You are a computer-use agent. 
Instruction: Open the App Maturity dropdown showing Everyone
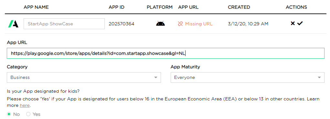(248, 77)
